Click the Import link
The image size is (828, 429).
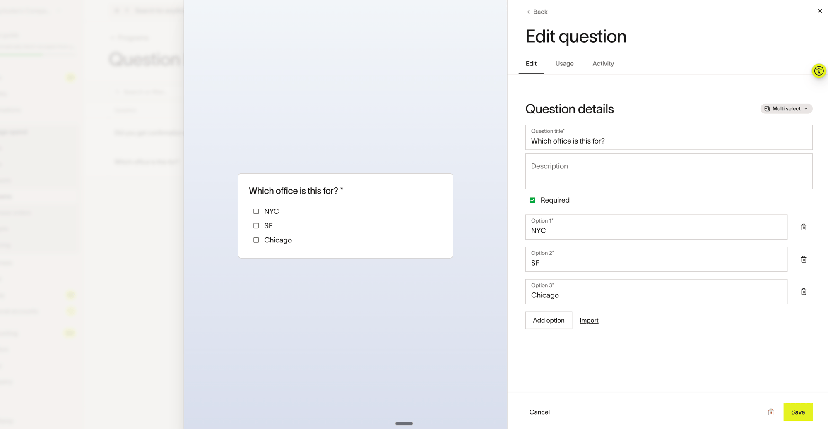[x=589, y=321]
